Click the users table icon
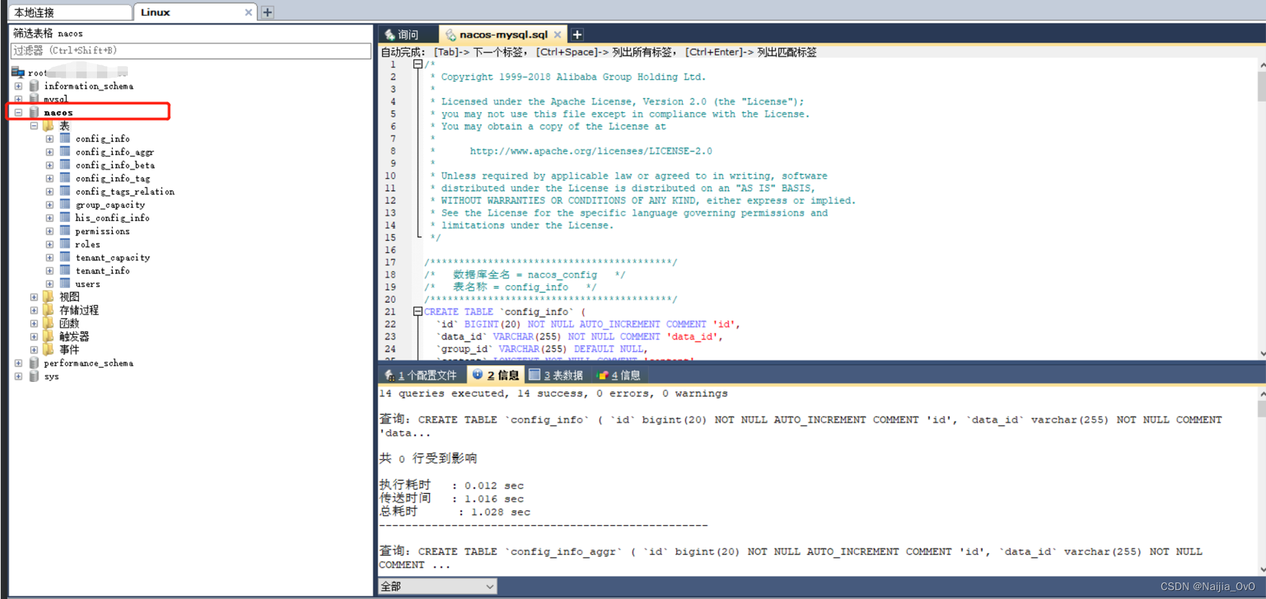 (x=65, y=283)
